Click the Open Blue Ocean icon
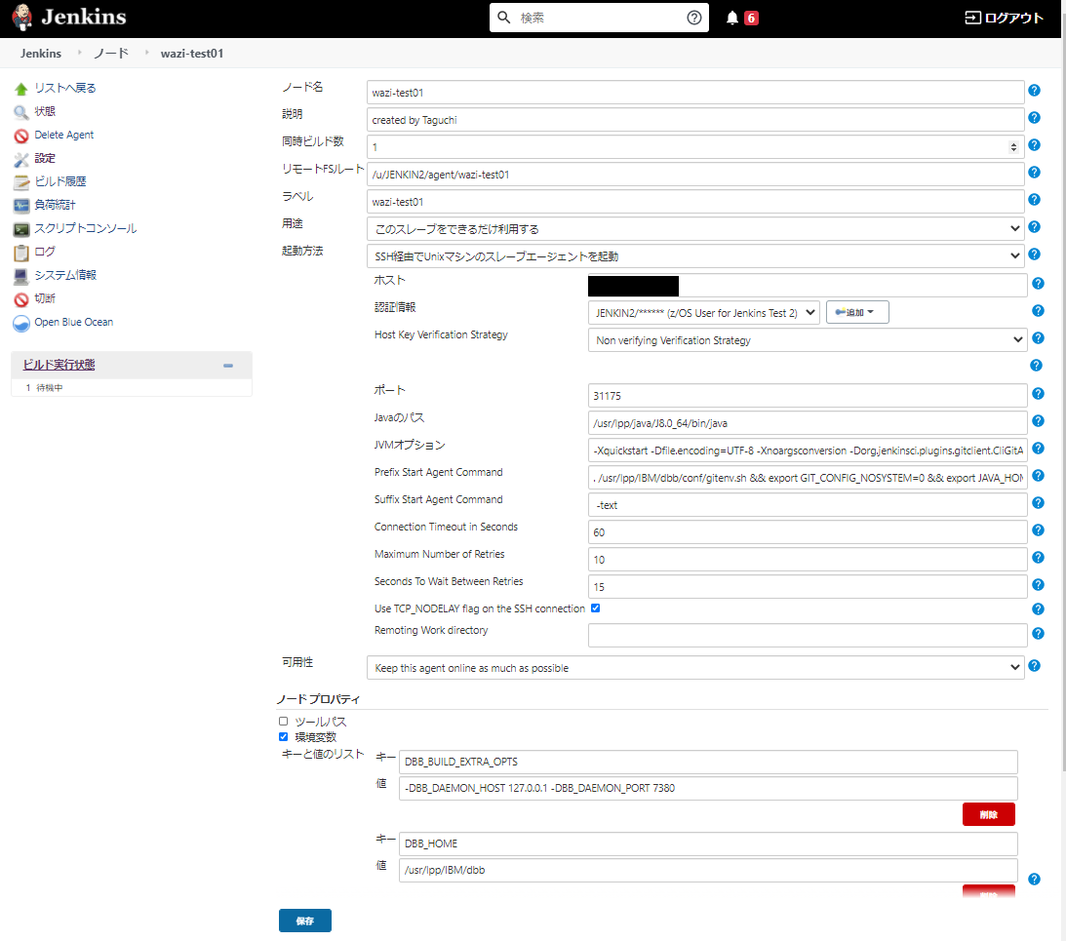 coord(21,322)
